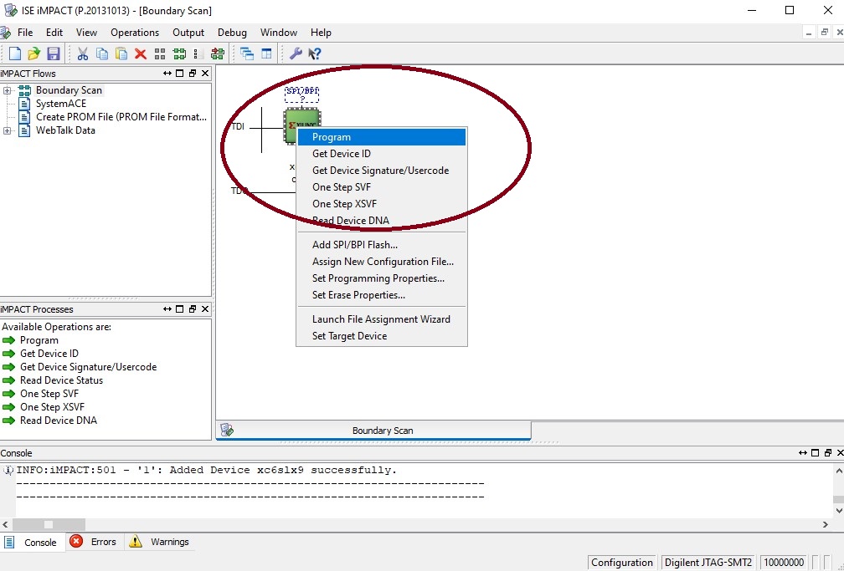Delete with the red X toolbar icon
The width and height of the screenshot is (844, 571).
(141, 54)
